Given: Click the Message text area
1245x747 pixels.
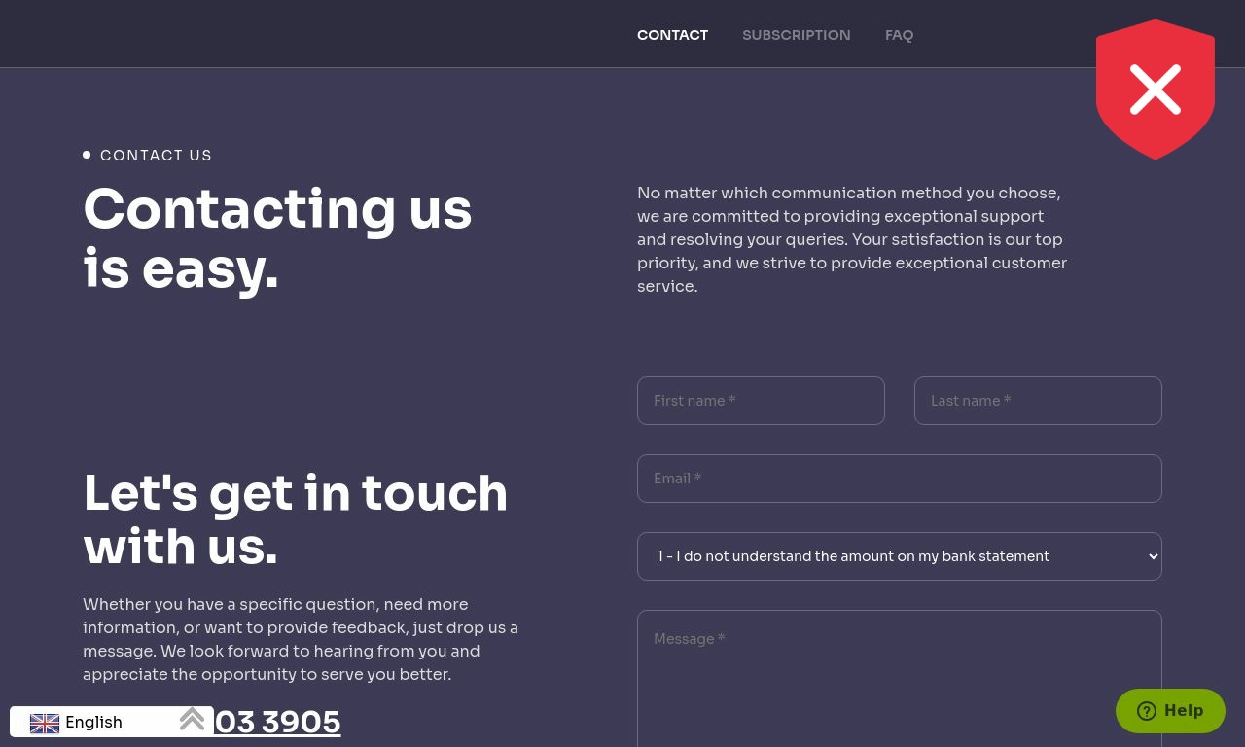Looking at the screenshot, I should [900, 678].
